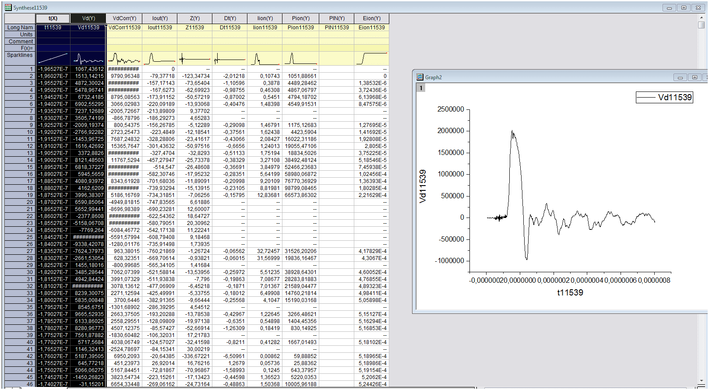This screenshot has width=709, height=390.
Task: Click the Eion(Y) sparkline thumbnail
Action: click(x=372, y=59)
